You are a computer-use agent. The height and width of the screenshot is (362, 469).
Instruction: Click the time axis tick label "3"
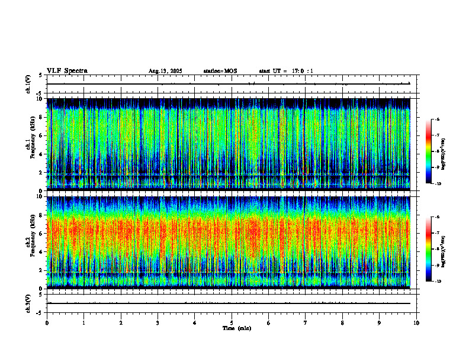158,323
